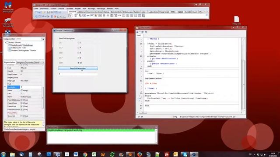The height and width of the screenshot is (157, 280).
Task: Toggle the ShowHint False checkbox
Action: [21, 116]
